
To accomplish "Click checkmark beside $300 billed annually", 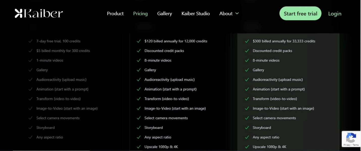I will click(x=247, y=41).
